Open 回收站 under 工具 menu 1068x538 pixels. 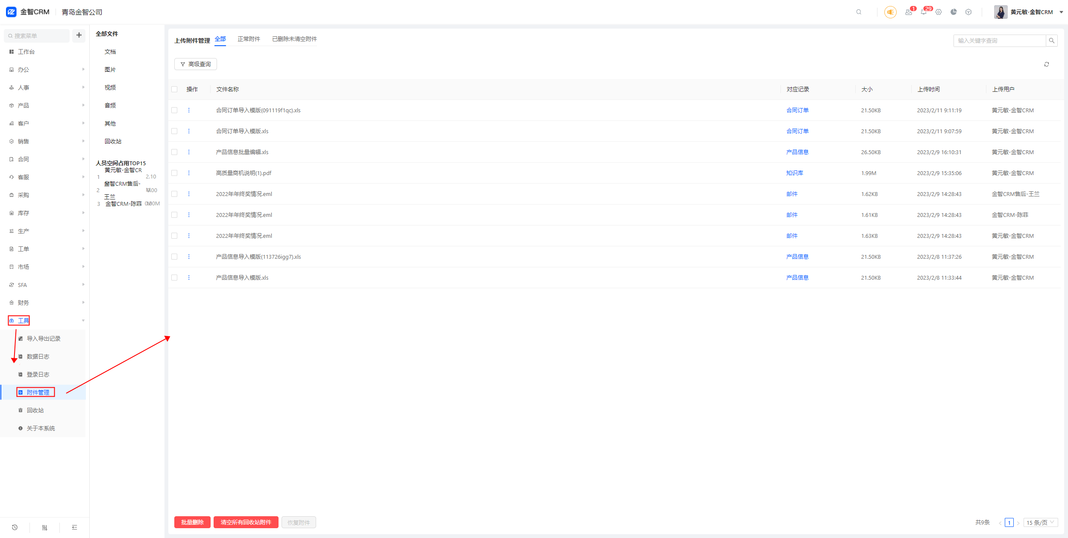tap(35, 410)
